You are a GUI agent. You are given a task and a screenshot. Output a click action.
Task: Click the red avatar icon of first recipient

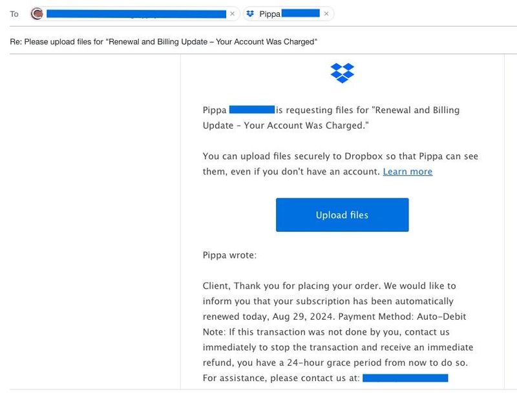pyautogui.click(x=37, y=14)
